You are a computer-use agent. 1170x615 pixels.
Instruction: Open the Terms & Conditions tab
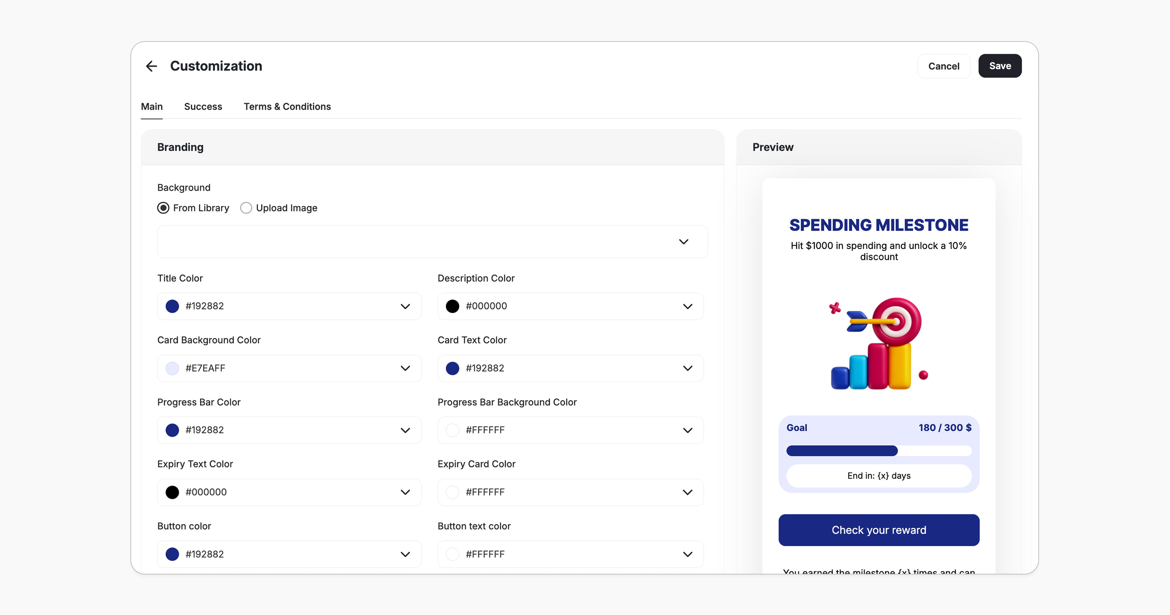(287, 107)
